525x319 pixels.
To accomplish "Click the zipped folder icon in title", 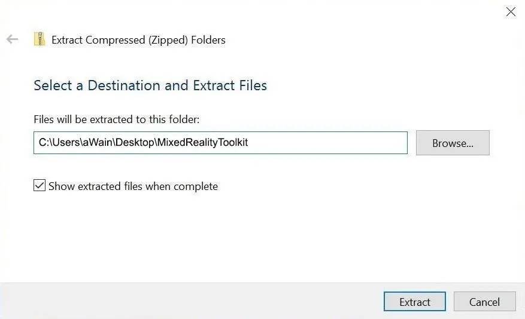I will click(40, 39).
